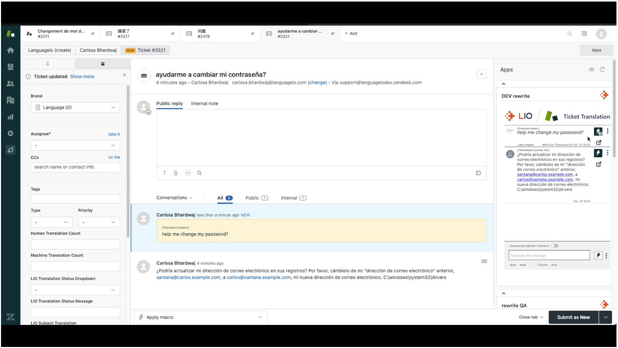Switch to the user person tab in left panel
The image size is (618, 348).
[x=48, y=64]
